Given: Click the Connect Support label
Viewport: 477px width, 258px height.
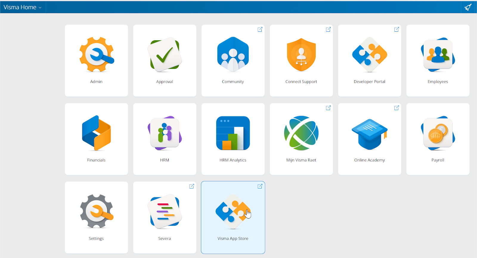Looking at the screenshot, I should (301, 82).
